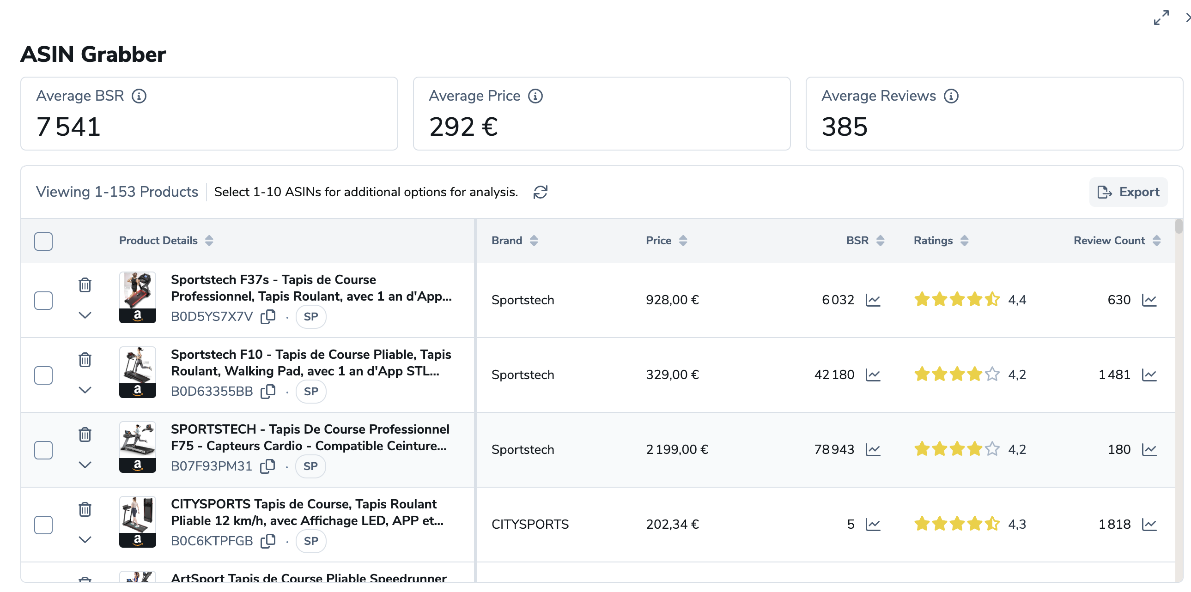Expand the panel with the fullscreen arrows icon
The height and width of the screenshot is (592, 1191).
[1161, 18]
